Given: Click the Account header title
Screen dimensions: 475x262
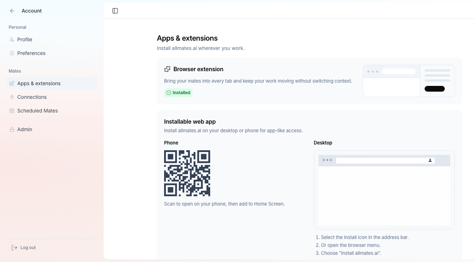Looking at the screenshot, I should [x=32, y=11].
